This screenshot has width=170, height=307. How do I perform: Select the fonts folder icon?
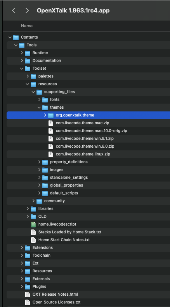(45, 100)
